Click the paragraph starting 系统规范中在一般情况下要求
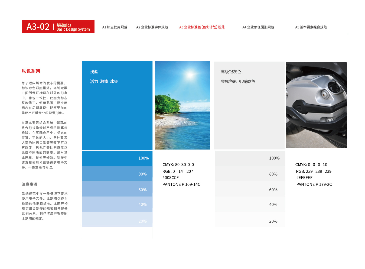The width and height of the screenshot is (365, 269). (x=45, y=206)
